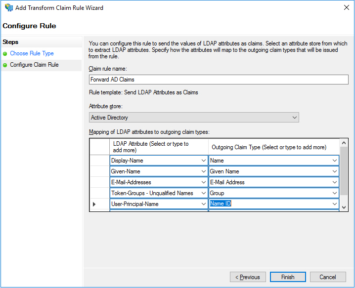Click the current row arrow indicator

pos(94,204)
